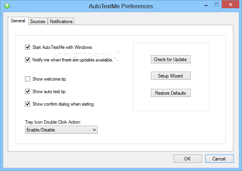Click Check for Update button
Viewport: 242px width, 171px height.
[171, 59]
